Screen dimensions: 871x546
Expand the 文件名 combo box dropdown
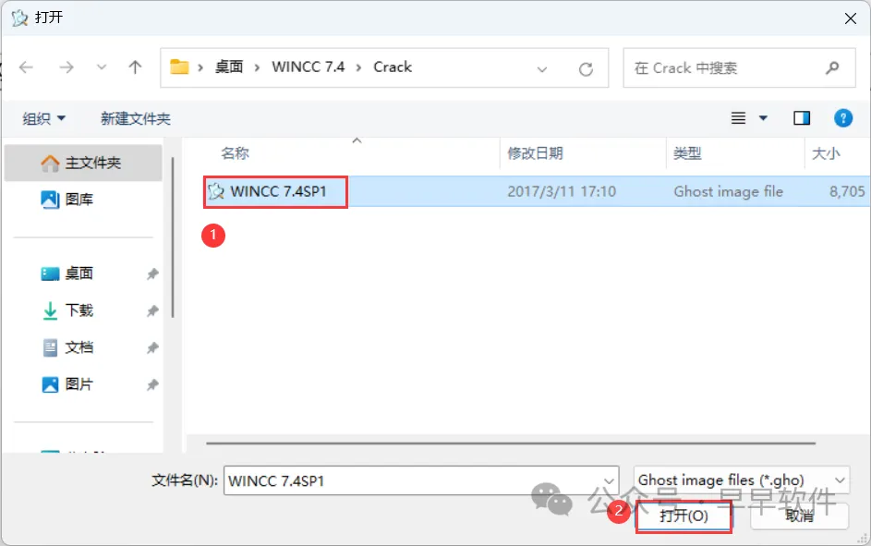coord(610,481)
